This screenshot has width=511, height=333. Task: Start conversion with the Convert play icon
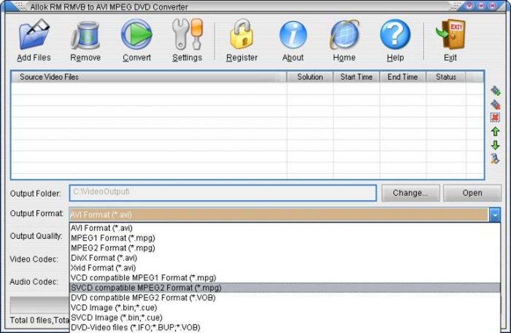pos(136,34)
